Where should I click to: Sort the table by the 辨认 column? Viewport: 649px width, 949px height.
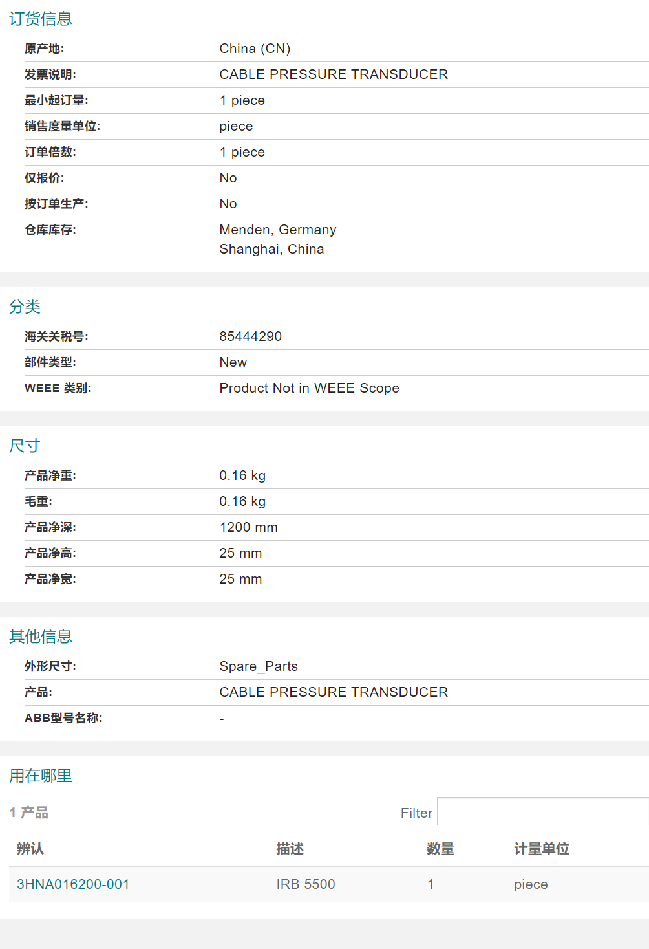[x=30, y=849]
